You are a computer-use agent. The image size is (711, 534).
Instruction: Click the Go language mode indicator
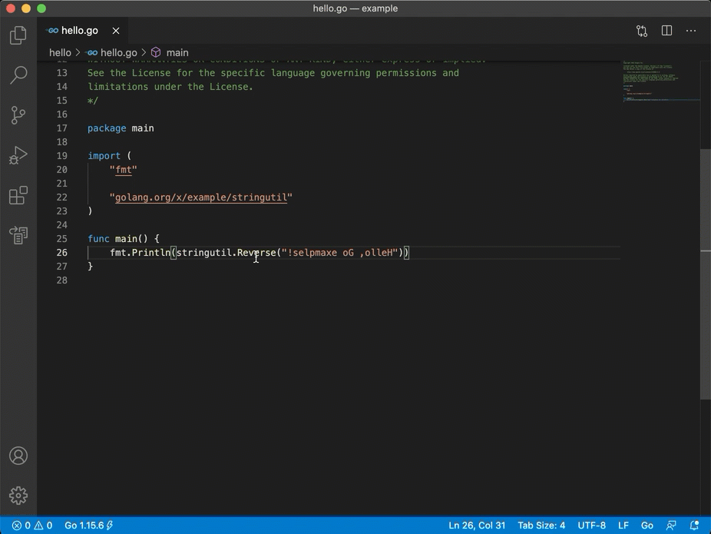647,526
